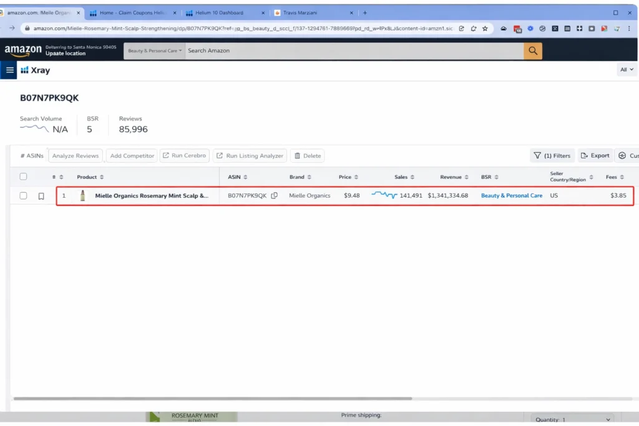639x426 pixels.
Task: Copy the ASIN using the copy icon
Action: [x=274, y=195]
